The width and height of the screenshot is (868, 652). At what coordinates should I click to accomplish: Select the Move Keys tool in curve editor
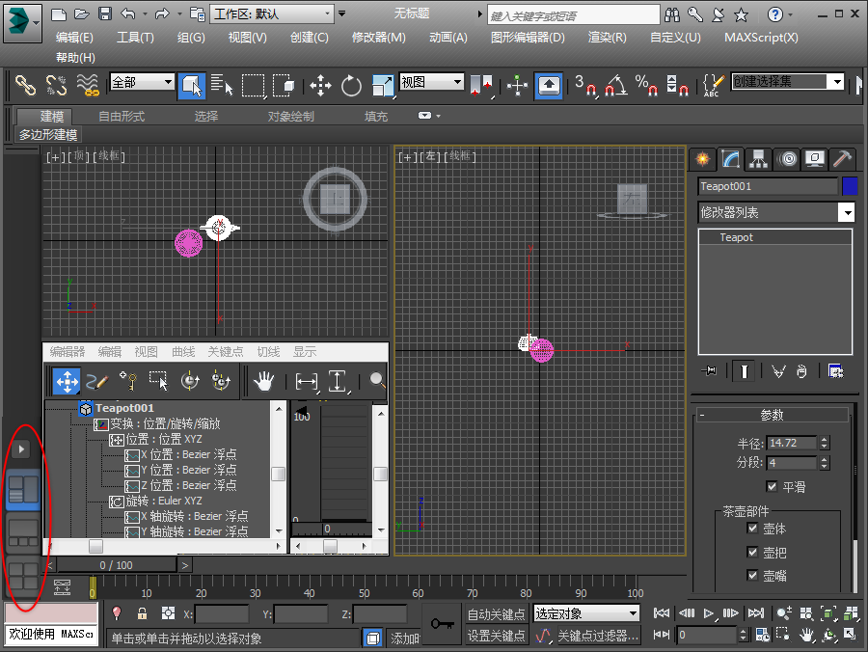coord(67,381)
